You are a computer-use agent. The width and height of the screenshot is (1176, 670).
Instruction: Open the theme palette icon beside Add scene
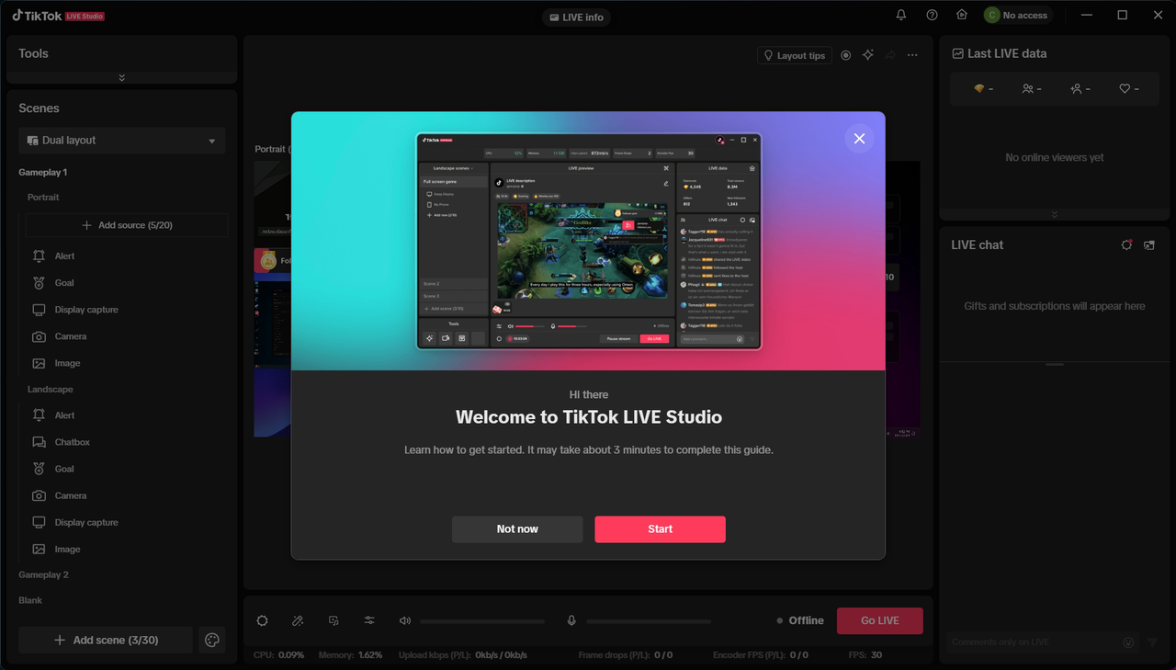[212, 640]
